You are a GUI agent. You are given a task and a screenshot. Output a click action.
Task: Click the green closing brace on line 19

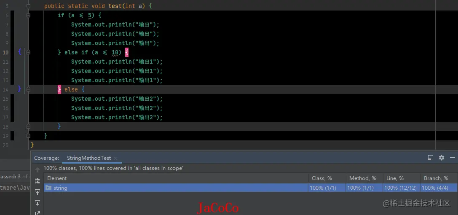pos(46,136)
